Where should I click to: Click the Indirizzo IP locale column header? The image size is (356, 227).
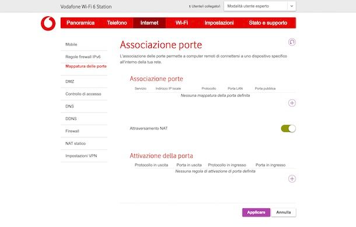pyautogui.click(x=168, y=89)
